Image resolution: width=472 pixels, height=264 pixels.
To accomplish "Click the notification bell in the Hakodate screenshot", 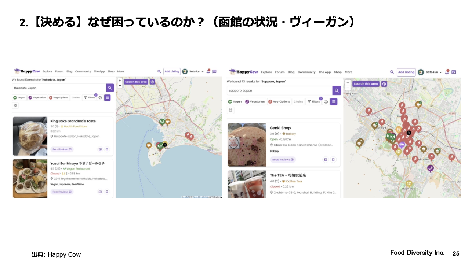I will (208, 71).
